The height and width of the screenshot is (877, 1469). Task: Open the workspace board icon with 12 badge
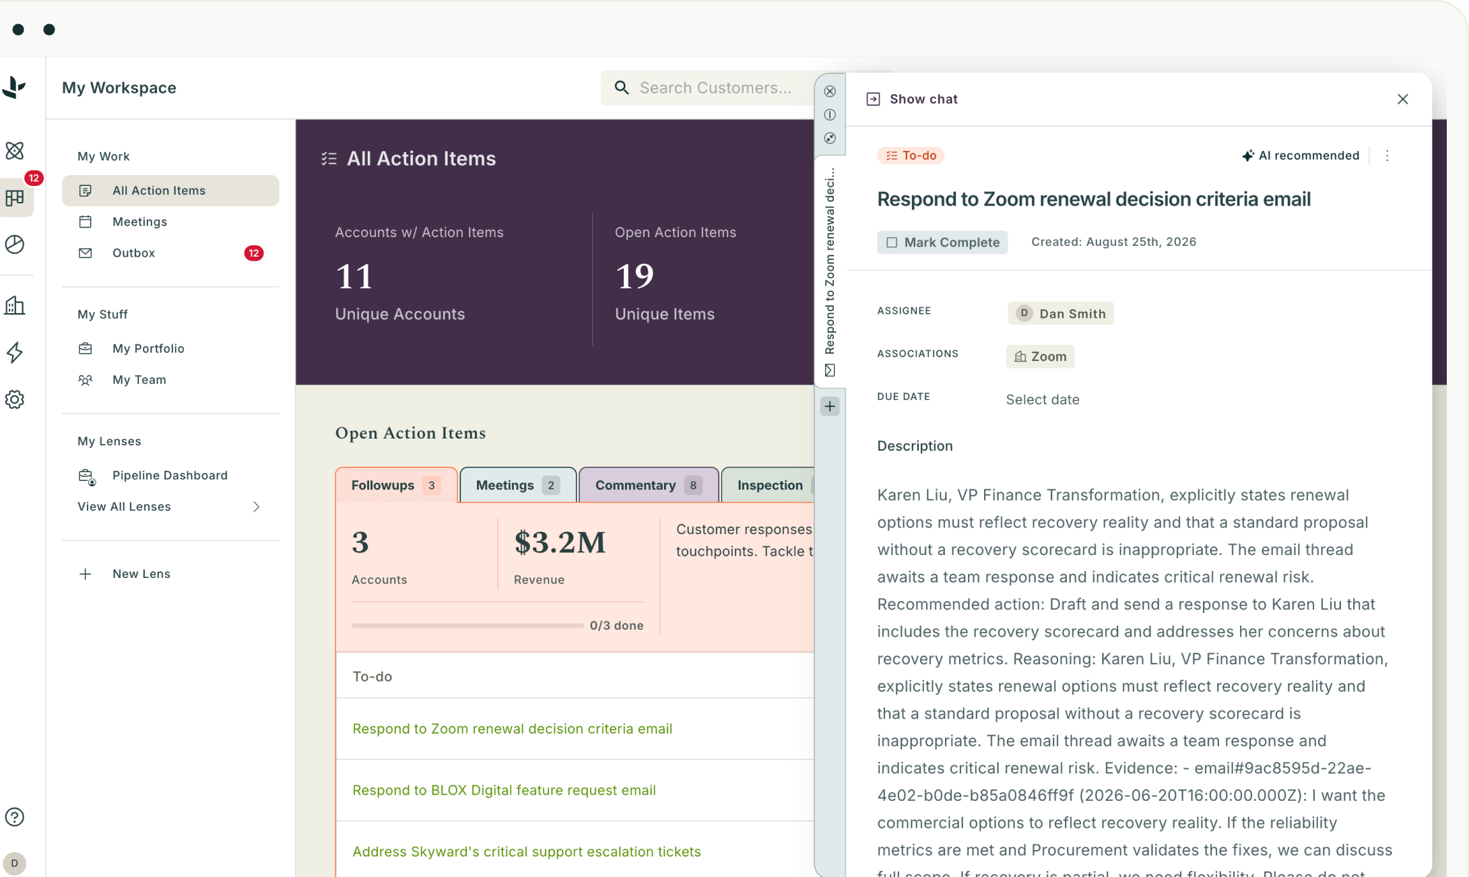(x=15, y=198)
